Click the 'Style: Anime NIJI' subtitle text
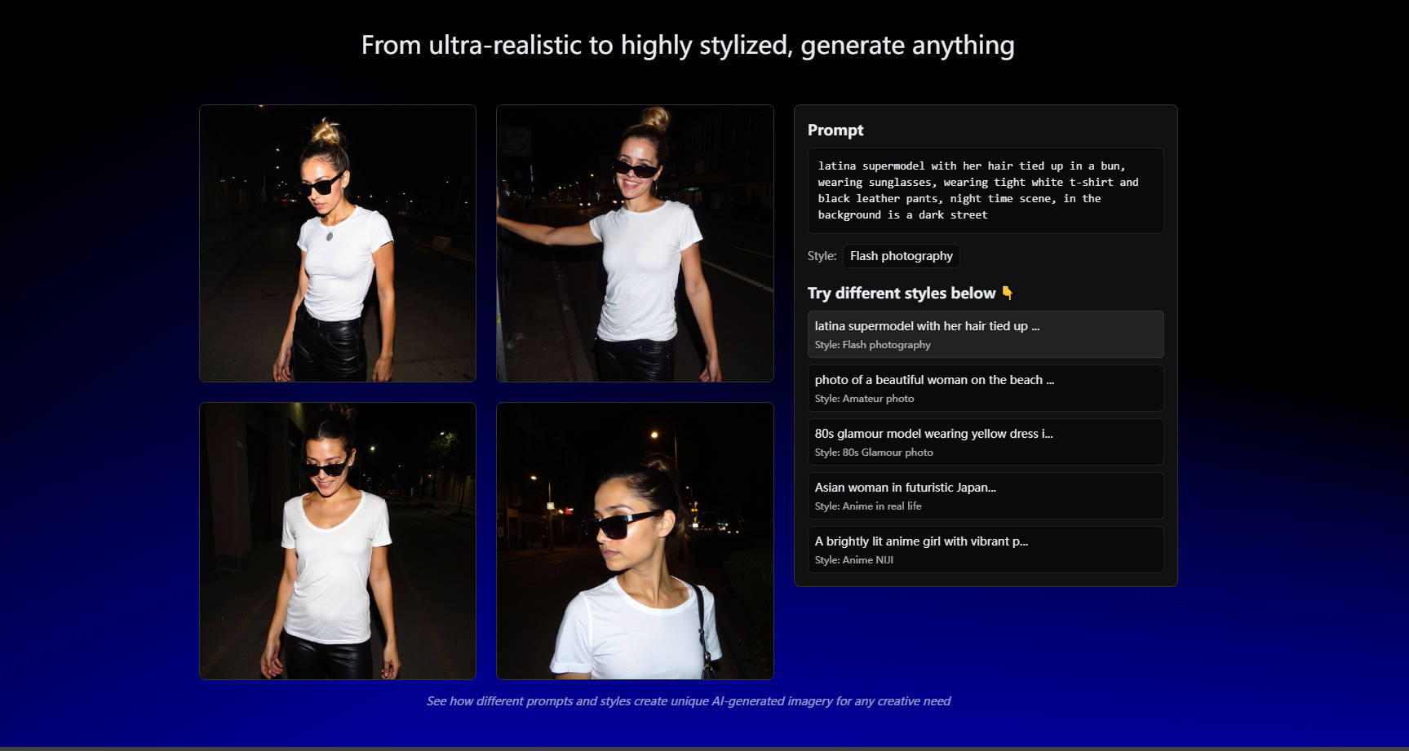The image size is (1409, 751). click(x=854, y=559)
